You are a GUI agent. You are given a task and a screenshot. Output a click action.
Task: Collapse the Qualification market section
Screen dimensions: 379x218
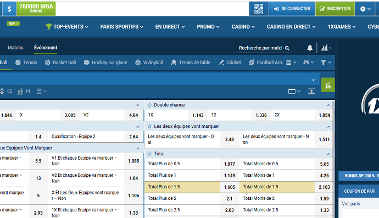(x=138, y=127)
